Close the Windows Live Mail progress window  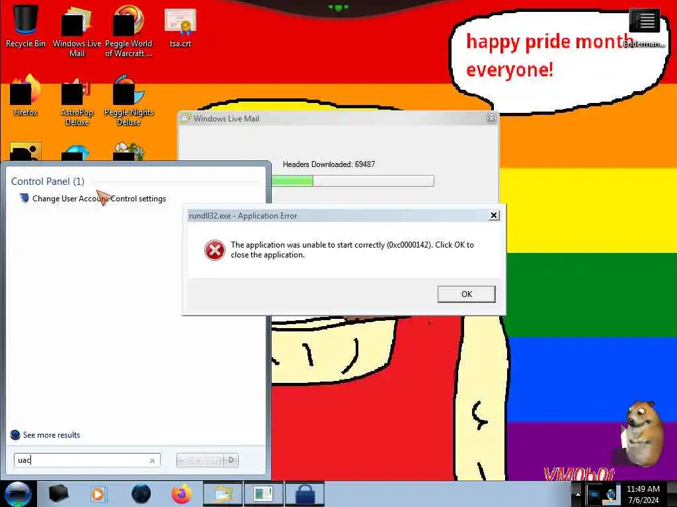point(491,119)
